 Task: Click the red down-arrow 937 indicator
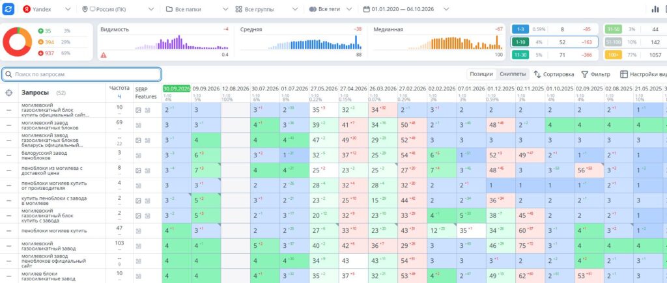coord(46,53)
